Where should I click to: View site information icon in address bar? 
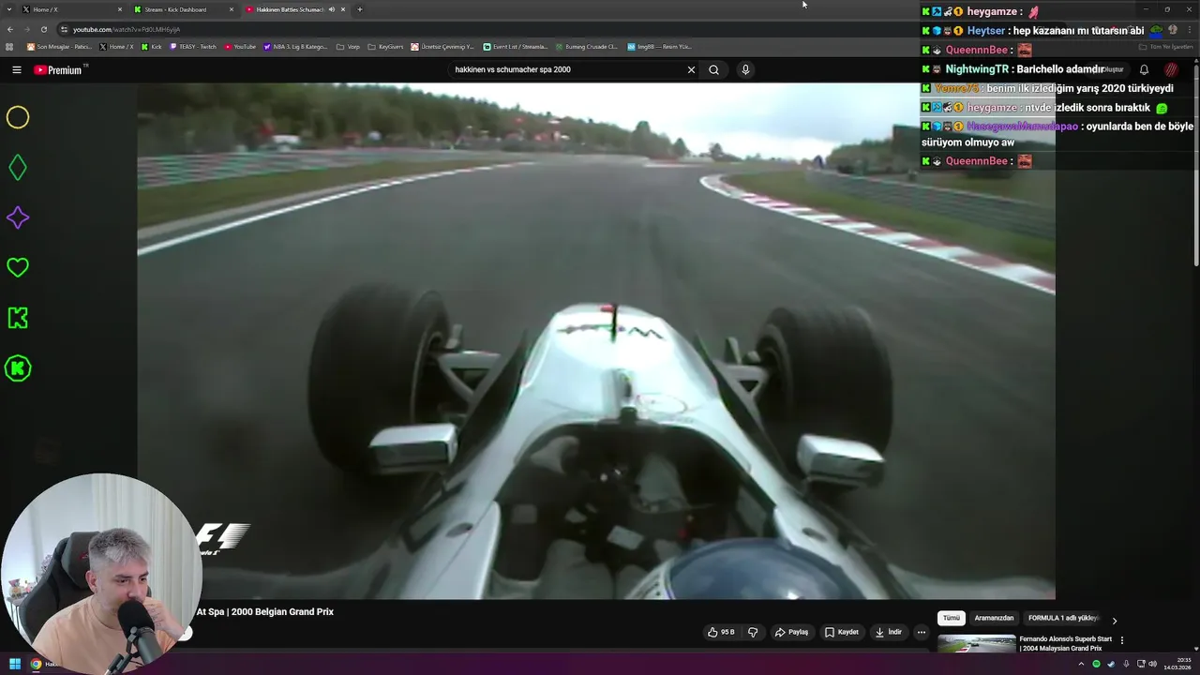64,29
